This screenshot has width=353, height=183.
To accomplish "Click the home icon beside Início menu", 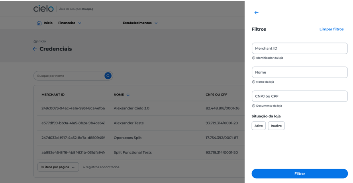I will (39, 23).
